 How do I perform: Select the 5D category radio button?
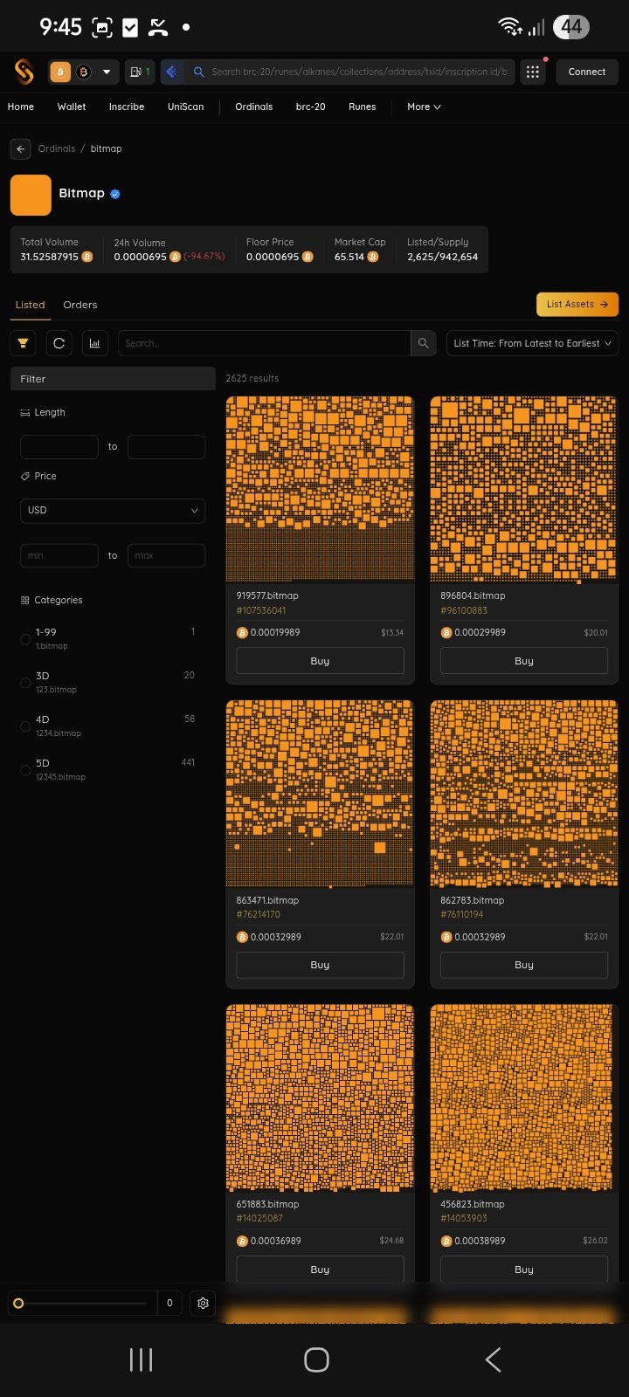(x=25, y=770)
